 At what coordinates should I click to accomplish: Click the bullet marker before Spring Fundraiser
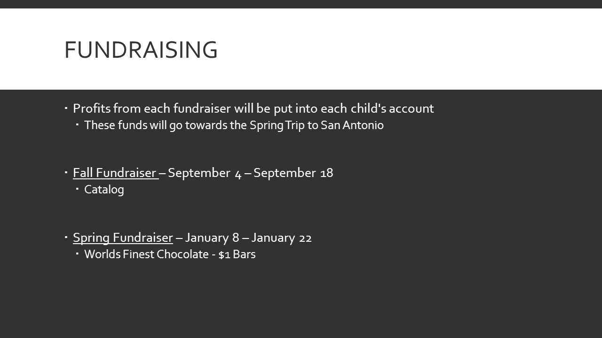tap(66, 238)
